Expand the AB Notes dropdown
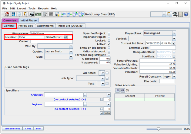 click(103, 73)
